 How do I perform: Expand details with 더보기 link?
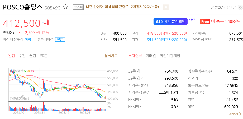235,114
